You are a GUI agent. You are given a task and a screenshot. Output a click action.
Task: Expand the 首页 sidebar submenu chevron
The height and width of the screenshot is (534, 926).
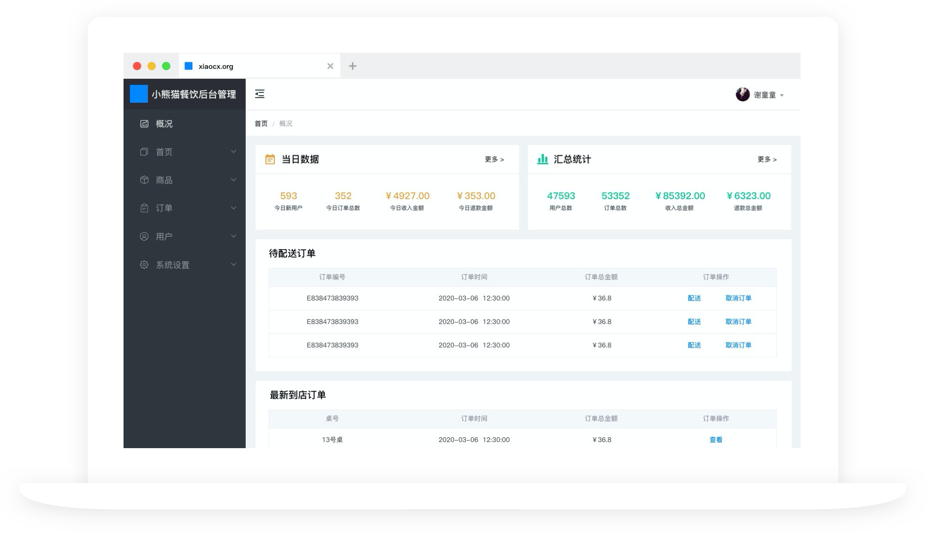point(233,151)
